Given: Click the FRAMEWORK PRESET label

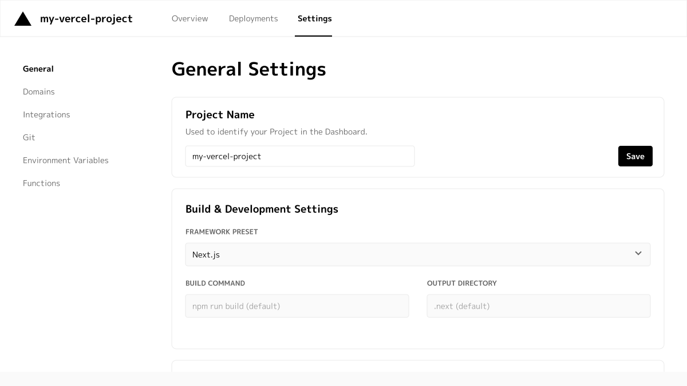Looking at the screenshot, I should click(x=222, y=232).
